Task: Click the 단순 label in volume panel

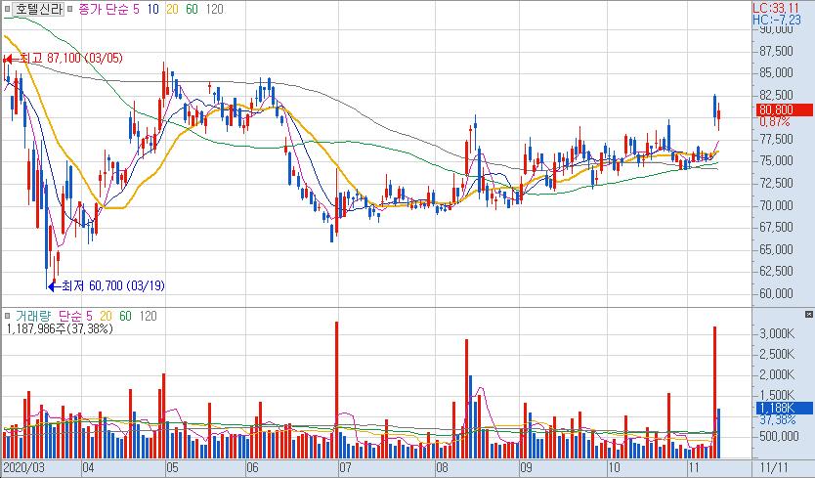Action: coord(68,316)
